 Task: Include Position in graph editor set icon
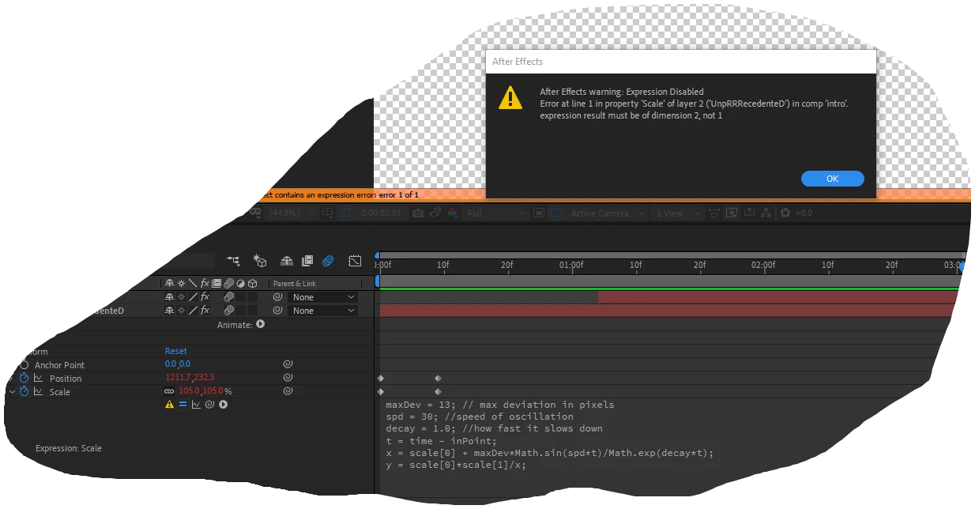point(38,379)
